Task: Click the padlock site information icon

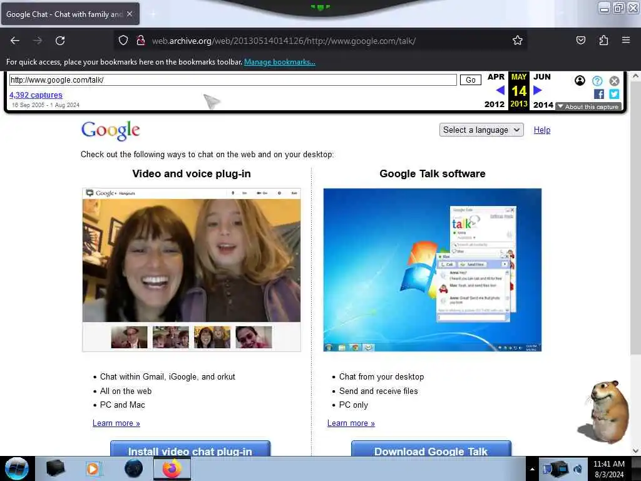Action: (x=141, y=41)
